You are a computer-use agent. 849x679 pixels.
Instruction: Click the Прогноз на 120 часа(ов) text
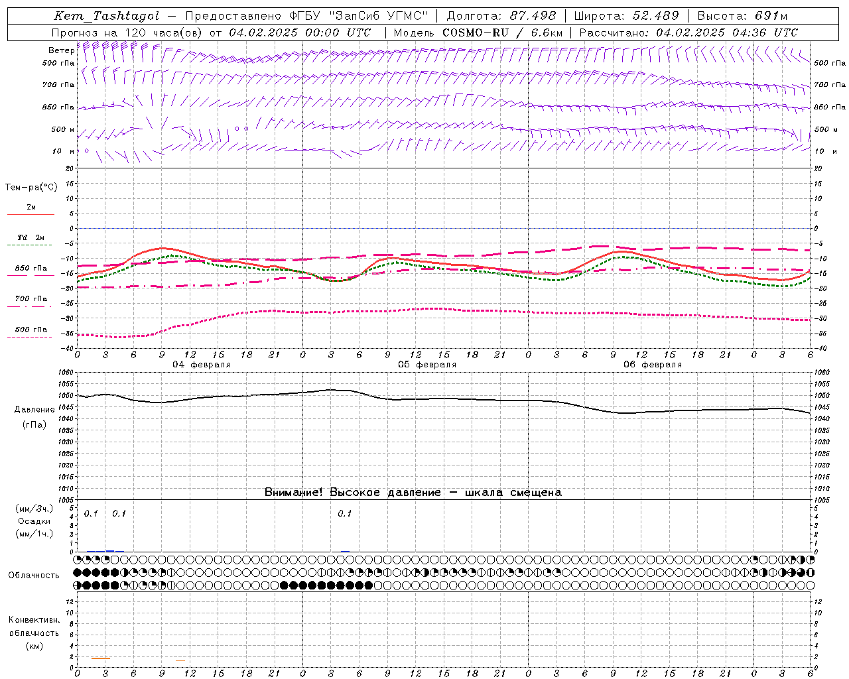tap(128, 32)
